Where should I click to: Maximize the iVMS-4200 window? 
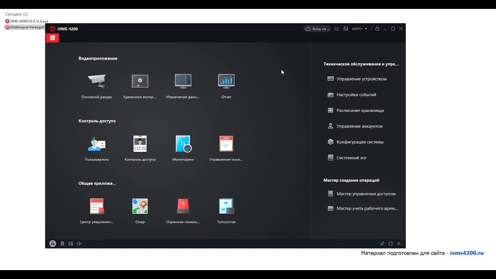click(x=393, y=29)
